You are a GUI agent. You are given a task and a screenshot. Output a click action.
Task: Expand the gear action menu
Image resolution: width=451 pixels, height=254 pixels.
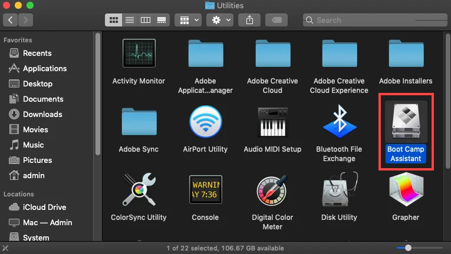point(221,20)
